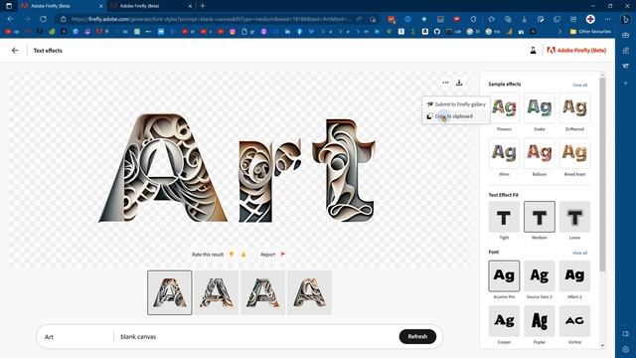This screenshot has width=636, height=358.
Task: Reload the page with browser refresh icon
Action: 43,19
